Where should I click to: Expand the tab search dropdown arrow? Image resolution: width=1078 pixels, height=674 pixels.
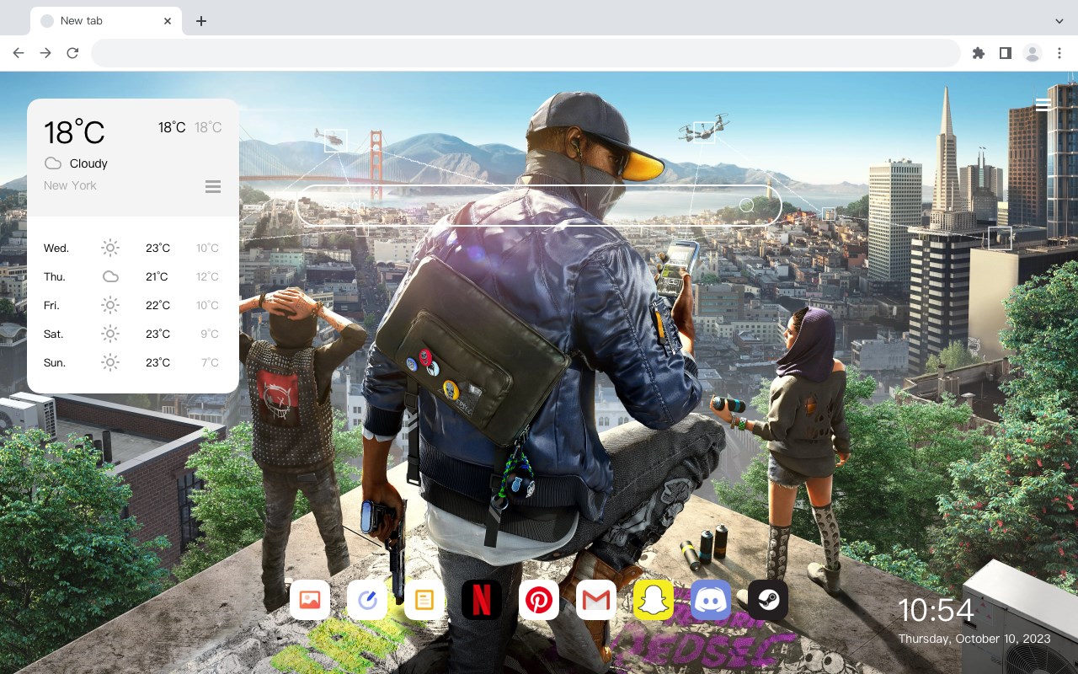(x=1059, y=21)
